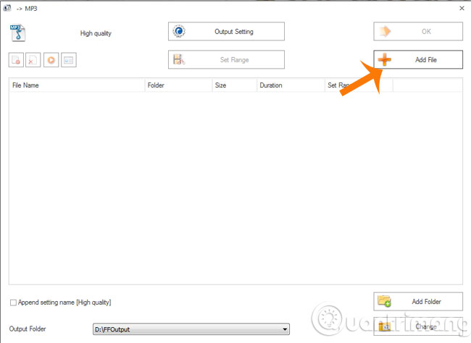Sort by Size column header

(x=234, y=85)
